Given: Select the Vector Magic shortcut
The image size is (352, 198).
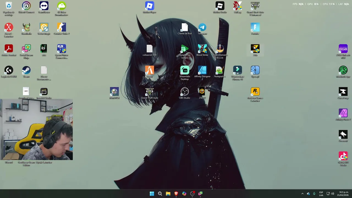Looking at the screenshot, I should (x=44, y=29).
